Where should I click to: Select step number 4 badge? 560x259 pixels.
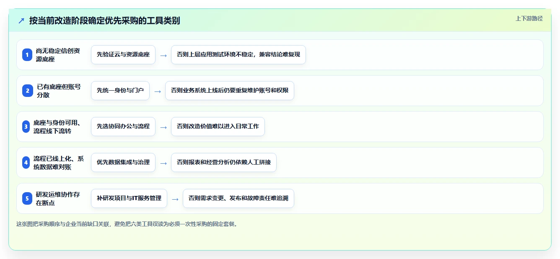point(26,163)
